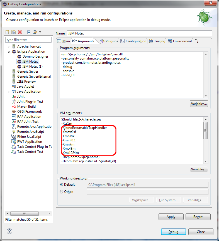This screenshot has width=219, height=241.
Task: Open the Environment tab
Action: click(180, 41)
